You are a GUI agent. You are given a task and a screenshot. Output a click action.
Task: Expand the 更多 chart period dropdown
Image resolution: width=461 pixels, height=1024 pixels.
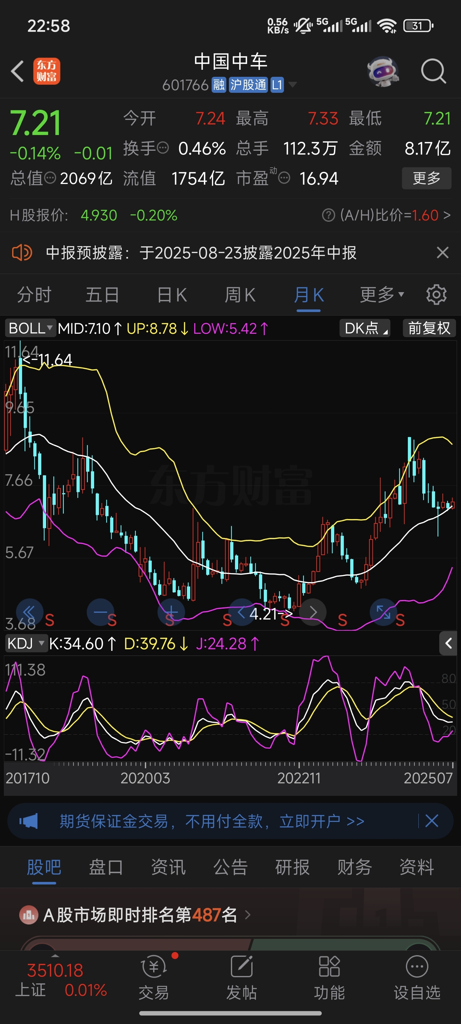click(382, 294)
